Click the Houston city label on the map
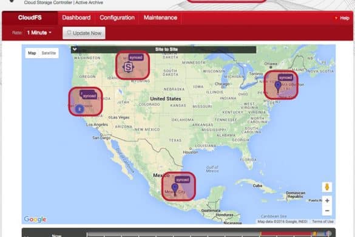This screenshot has height=237, width=355. 191,152
